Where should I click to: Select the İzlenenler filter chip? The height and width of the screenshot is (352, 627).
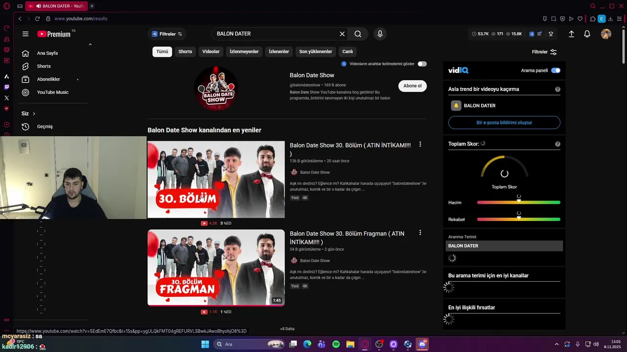coord(279,51)
